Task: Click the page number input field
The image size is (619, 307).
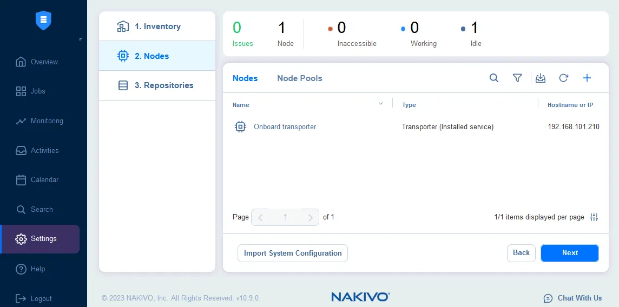Action: coord(285,218)
